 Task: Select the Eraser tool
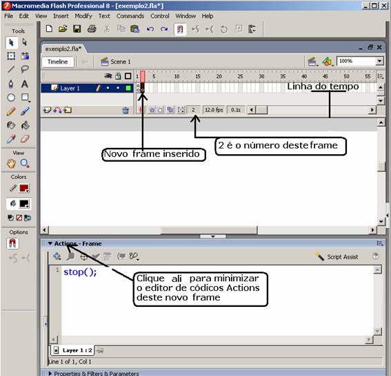click(x=25, y=139)
